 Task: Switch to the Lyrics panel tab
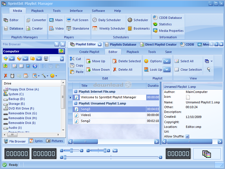click(36, 141)
